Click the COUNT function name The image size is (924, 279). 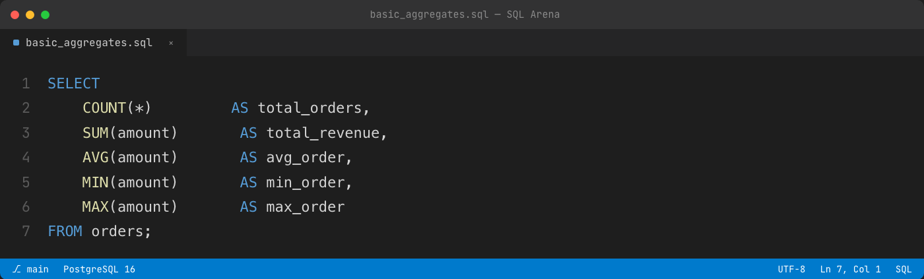(x=104, y=108)
